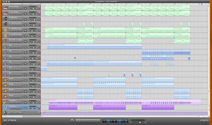Adjust the master volume slider at bottom
The height and width of the screenshot is (125, 212).
tap(138, 122)
